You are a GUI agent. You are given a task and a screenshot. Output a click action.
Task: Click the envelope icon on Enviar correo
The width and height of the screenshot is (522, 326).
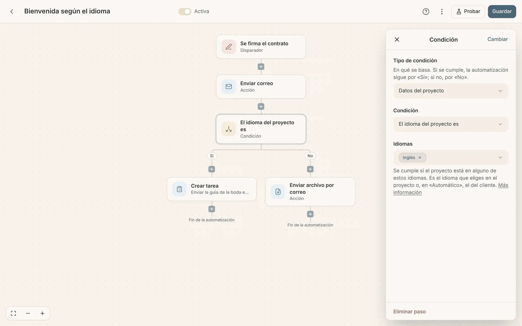tap(229, 87)
